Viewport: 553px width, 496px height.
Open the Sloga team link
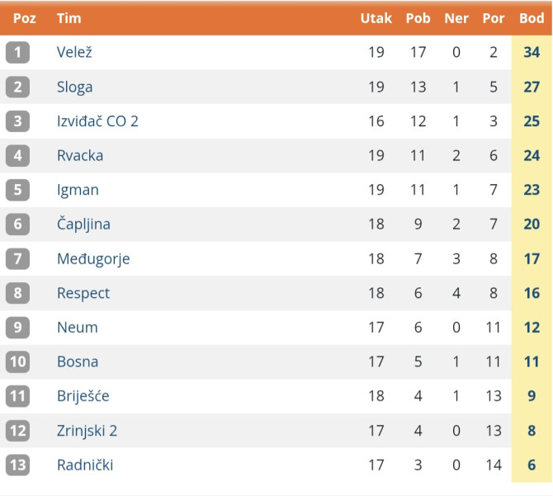pyautogui.click(x=74, y=87)
